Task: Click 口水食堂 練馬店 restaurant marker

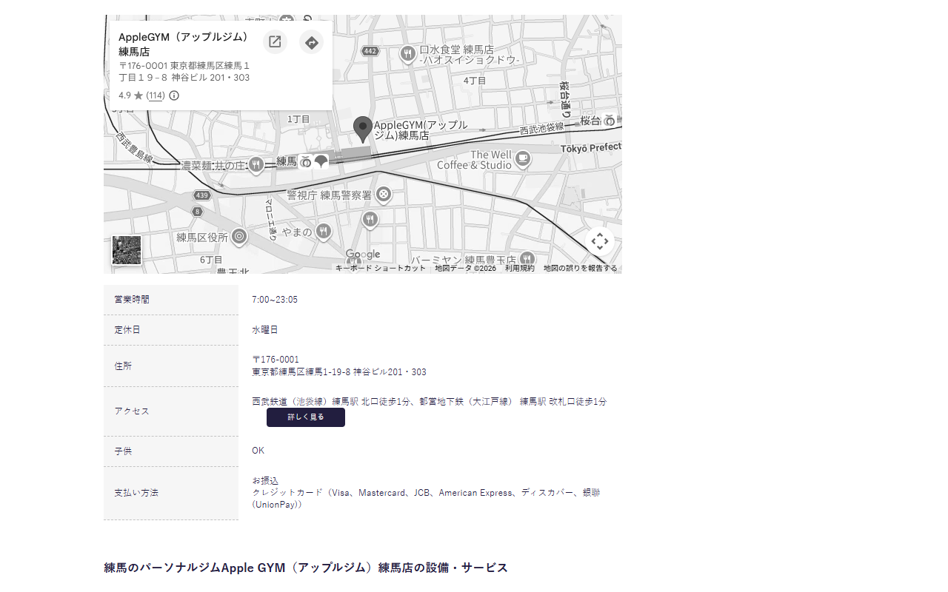Action: tap(407, 53)
